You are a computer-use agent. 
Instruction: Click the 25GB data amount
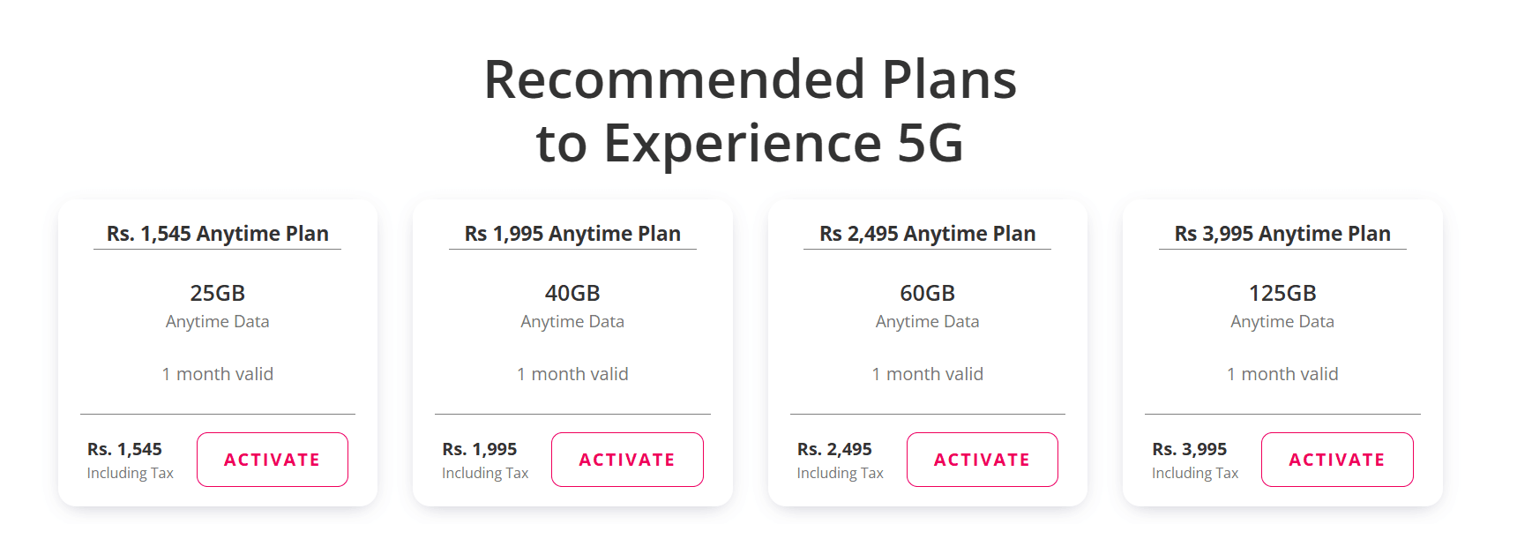pos(218,293)
